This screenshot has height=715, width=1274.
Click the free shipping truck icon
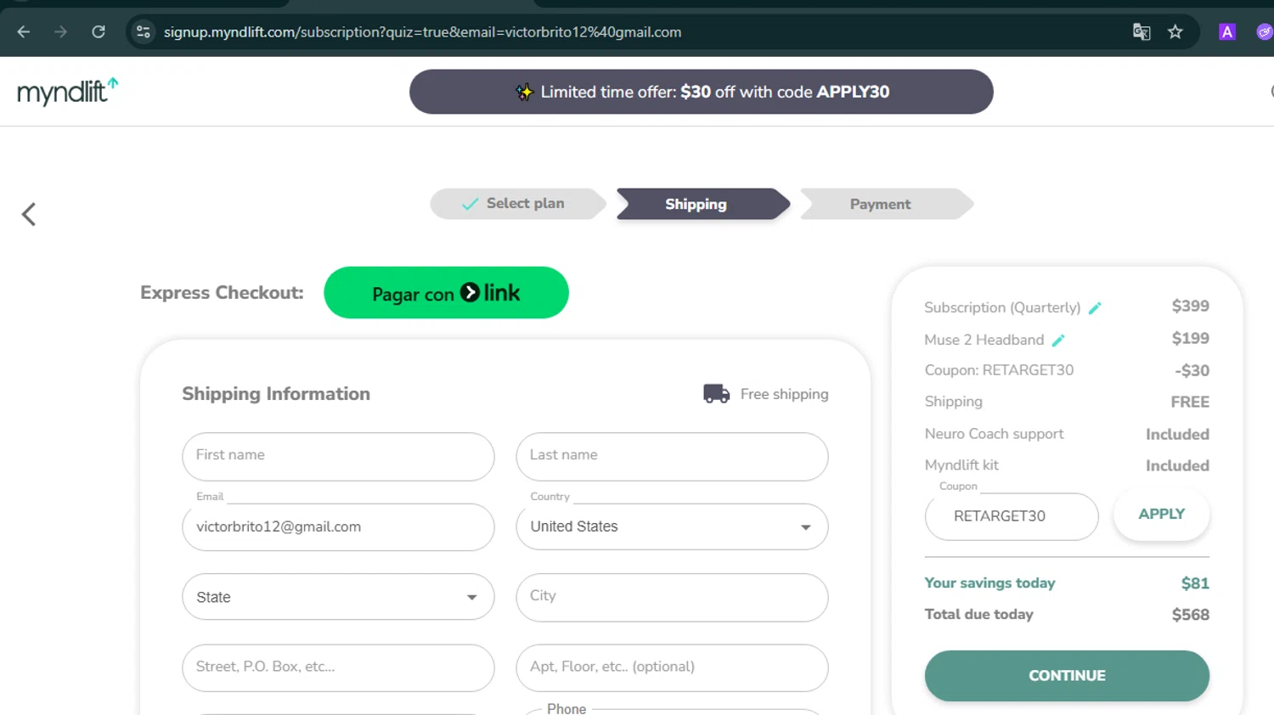coord(716,394)
